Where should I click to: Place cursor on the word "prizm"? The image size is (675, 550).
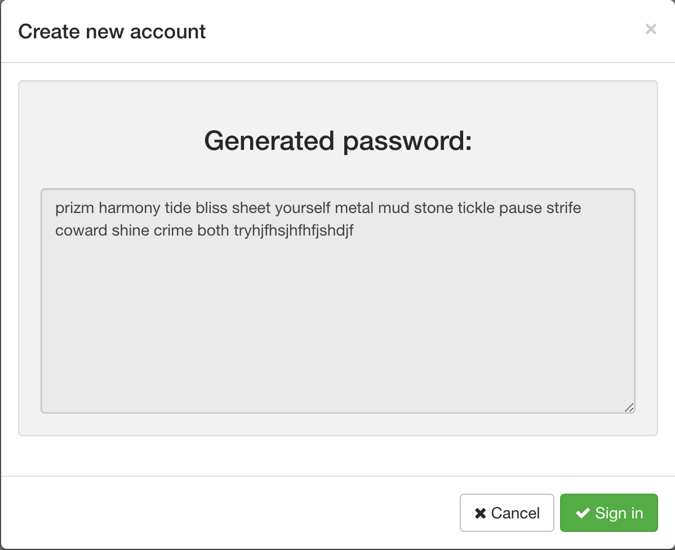click(x=75, y=208)
